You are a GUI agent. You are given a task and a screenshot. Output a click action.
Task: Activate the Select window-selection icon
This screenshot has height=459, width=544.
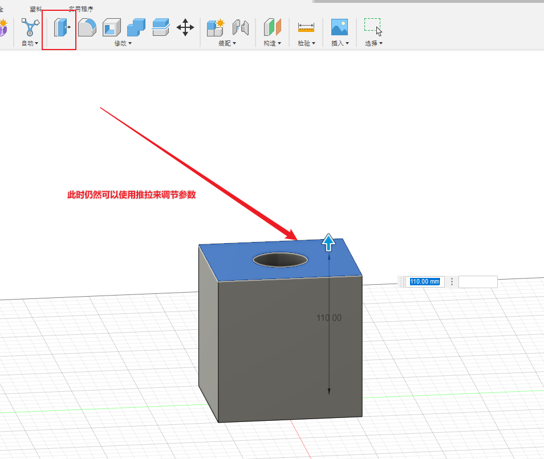click(374, 27)
